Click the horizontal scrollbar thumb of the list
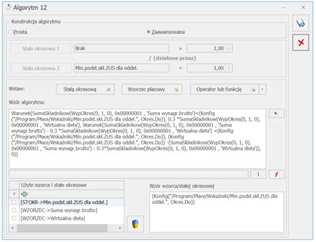The width and height of the screenshot is (316, 242). (62, 228)
